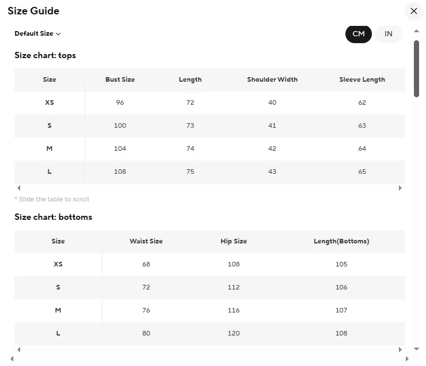Click the vertical scrollbar thumb

point(417,68)
